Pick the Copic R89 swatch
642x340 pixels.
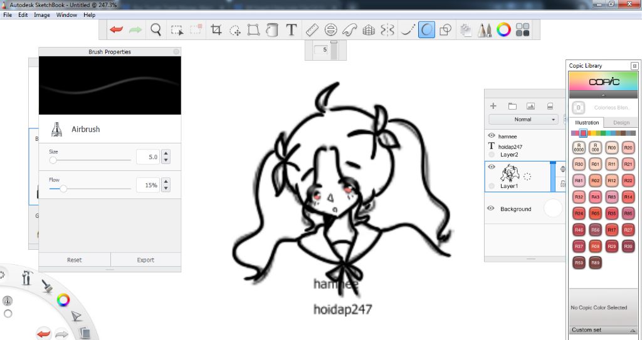click(596, 262)
